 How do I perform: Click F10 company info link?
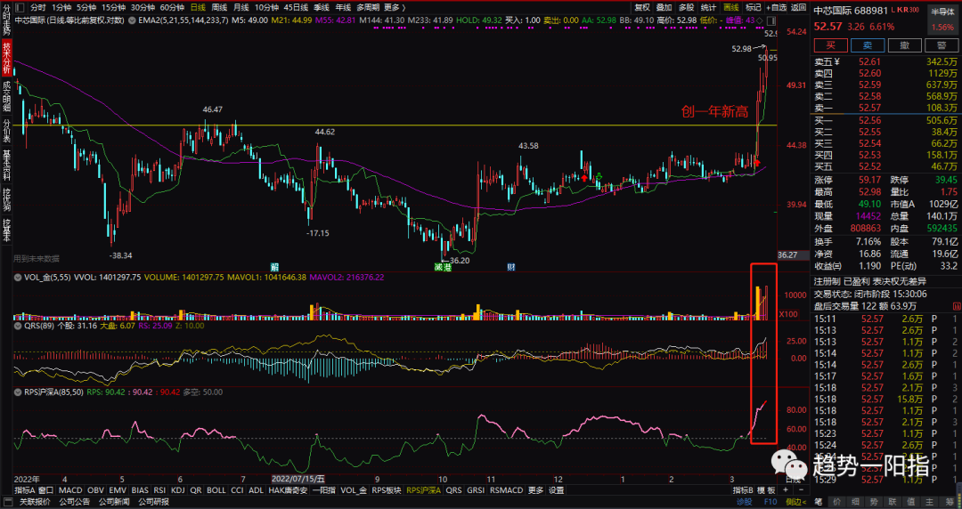(x=770, y=502)
